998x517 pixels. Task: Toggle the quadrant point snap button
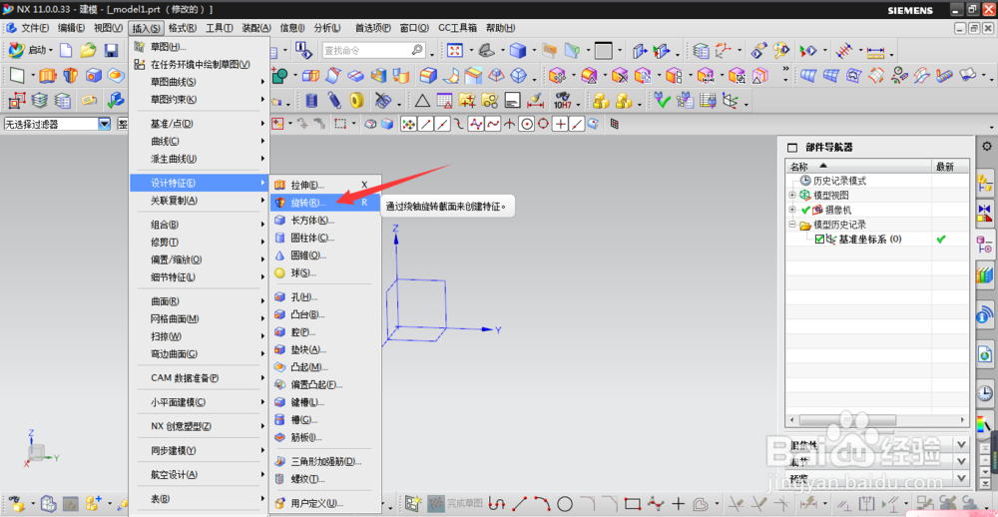[543, 124]
